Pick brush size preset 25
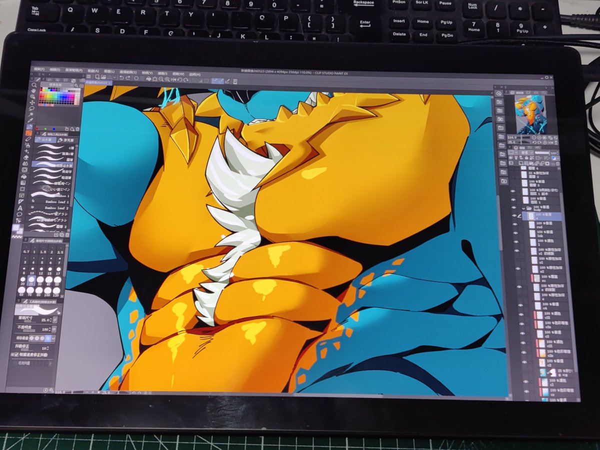This screenshot has height=450, width=600. pyautogui.click(x=31, y=280)
